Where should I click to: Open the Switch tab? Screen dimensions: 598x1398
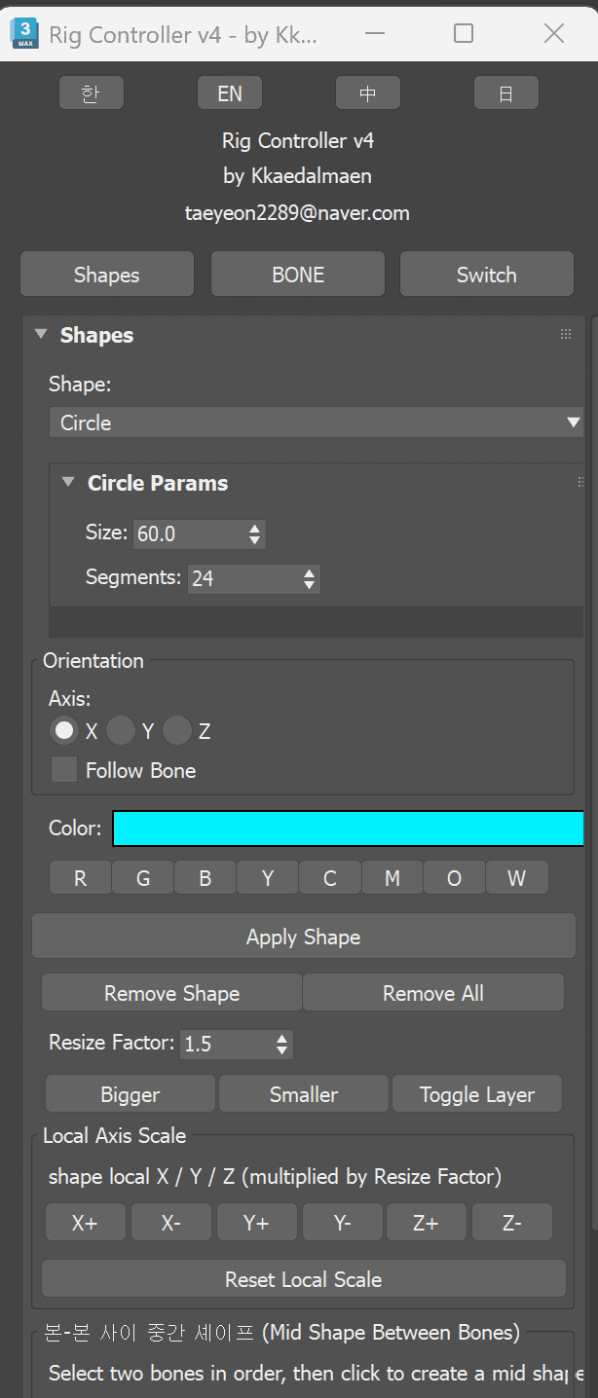click(x=487, y=275)
